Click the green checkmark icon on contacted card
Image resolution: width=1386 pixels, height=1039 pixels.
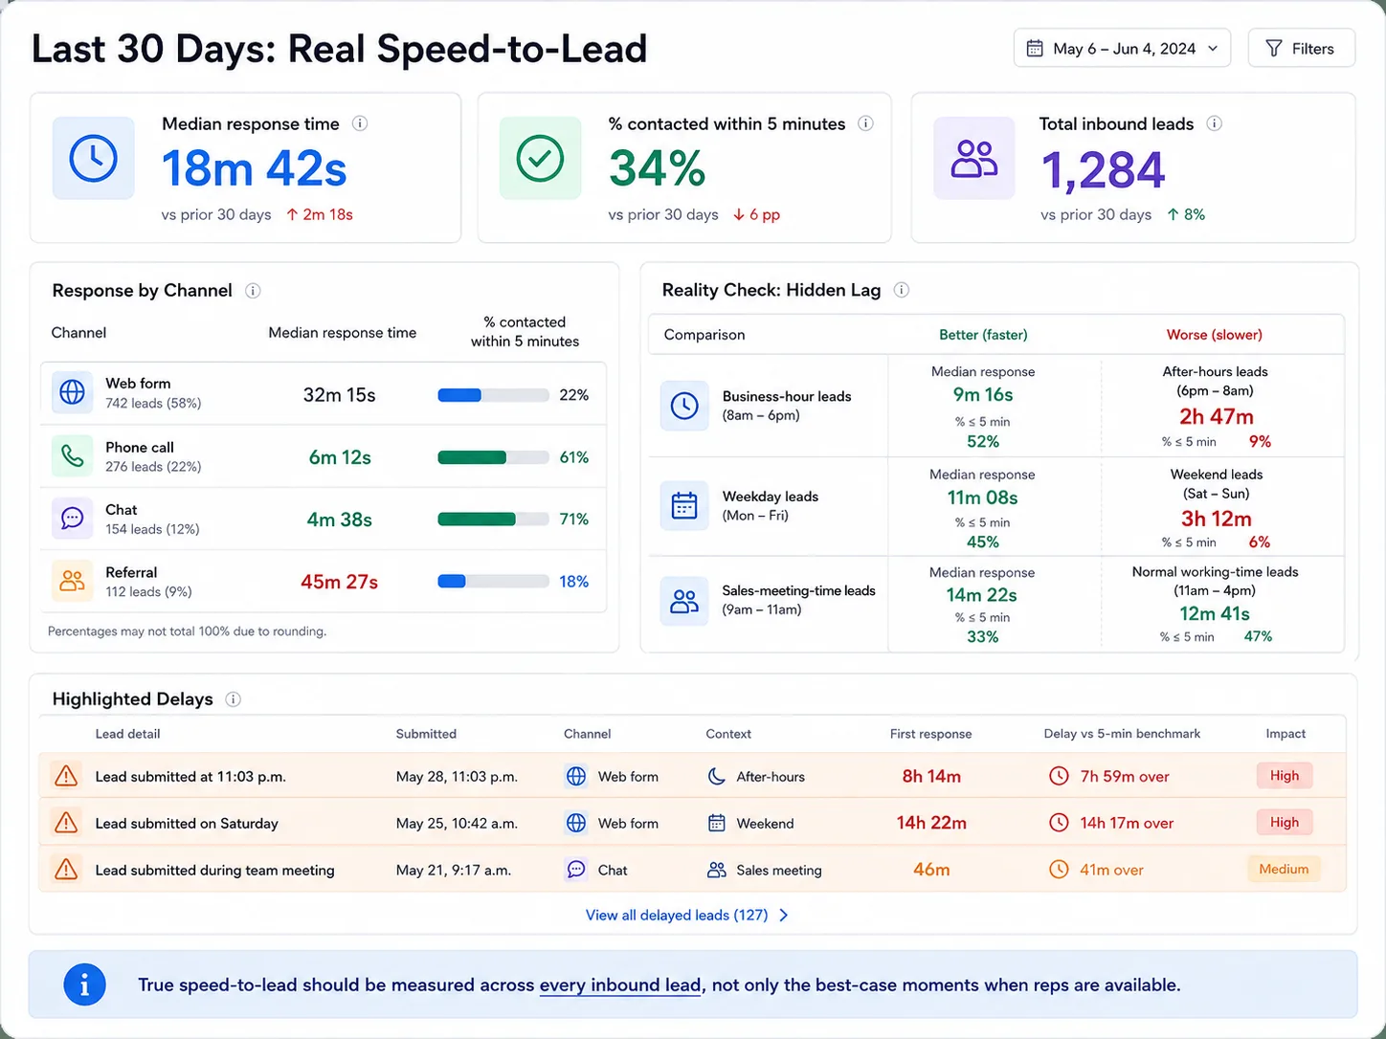pyautogui.click(x=540, y=158)
